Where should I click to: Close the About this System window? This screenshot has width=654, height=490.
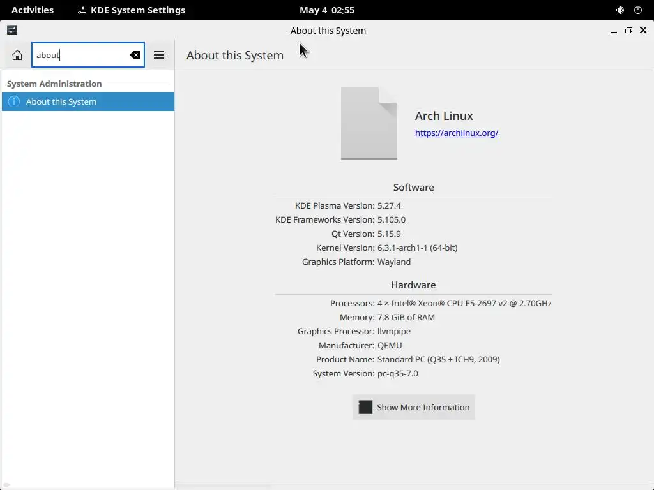tap(643, 31)
